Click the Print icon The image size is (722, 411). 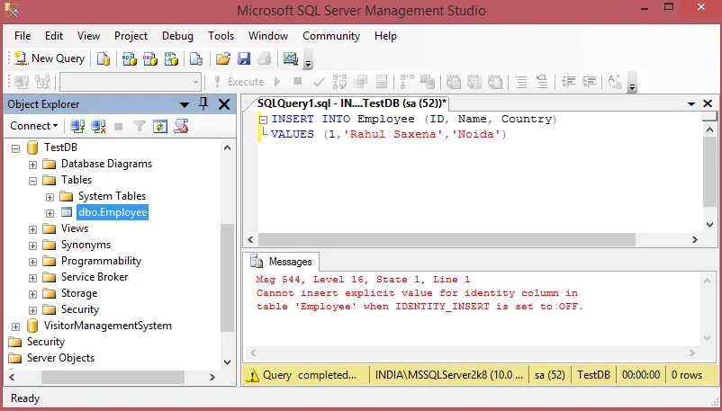click(265, 59)
